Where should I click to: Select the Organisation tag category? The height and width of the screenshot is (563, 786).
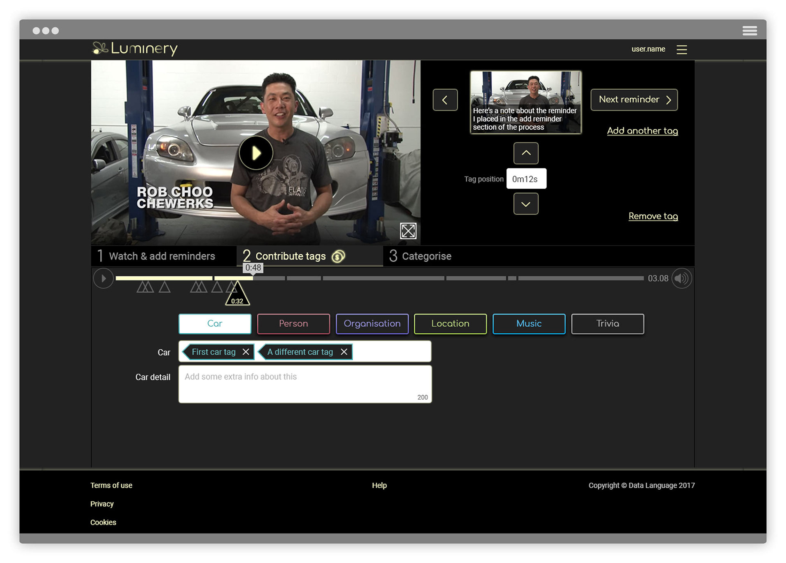pos(372,324)
